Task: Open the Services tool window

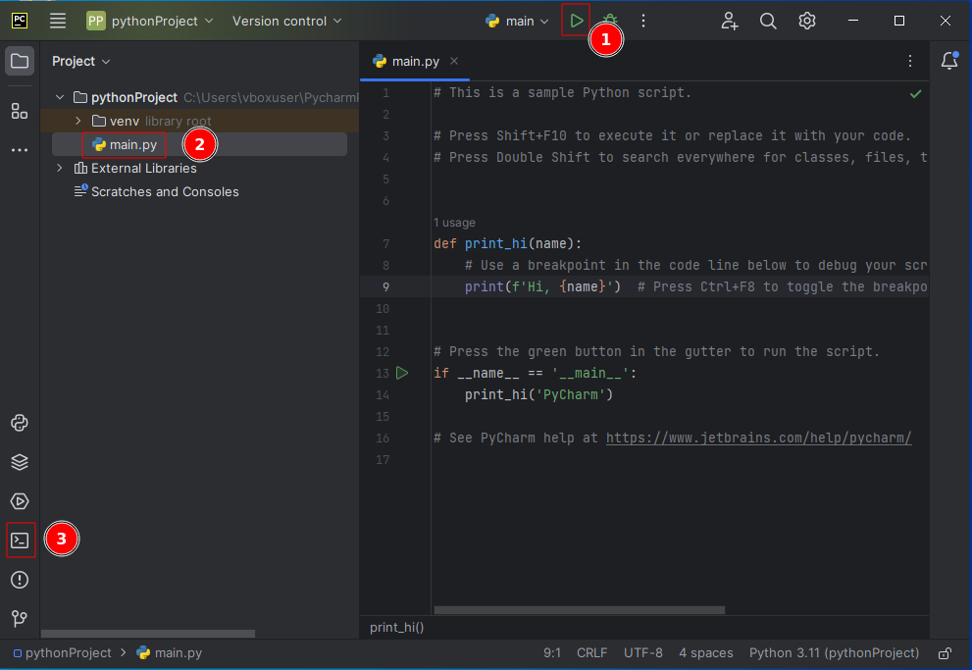Action: pyautogui.click(x=20, y=501)
